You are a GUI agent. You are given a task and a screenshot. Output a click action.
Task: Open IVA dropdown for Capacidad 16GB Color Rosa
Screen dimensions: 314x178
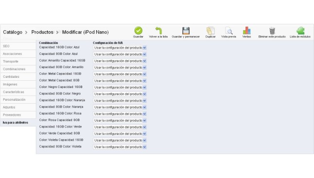(120, 114)
